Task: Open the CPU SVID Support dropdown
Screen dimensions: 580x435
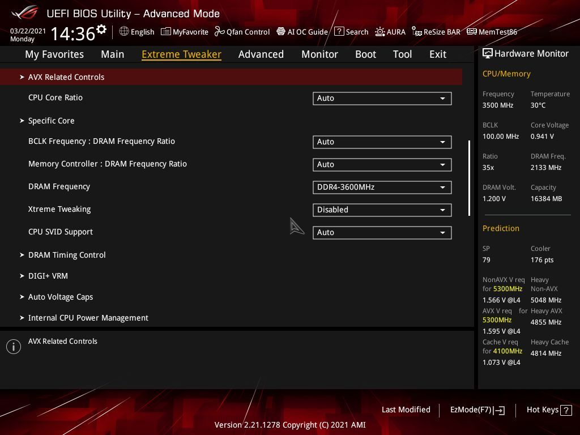Action: [382, 233]
